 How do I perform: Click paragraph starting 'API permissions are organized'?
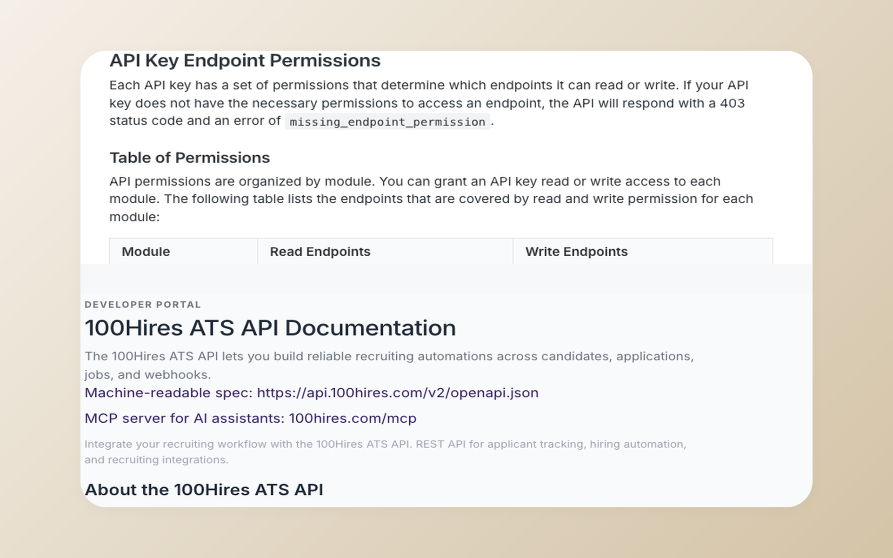431,199
